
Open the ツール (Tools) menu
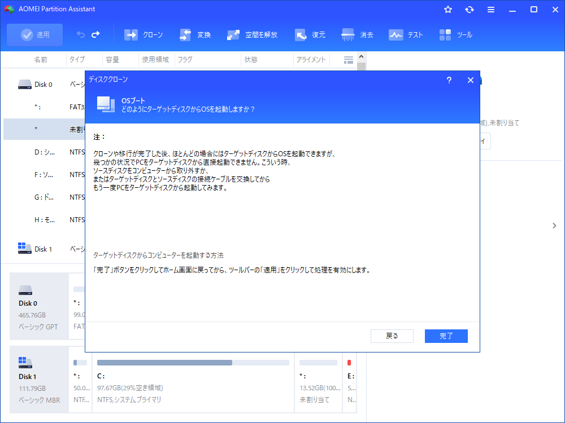pyautogui.click(x=456, y=35)
